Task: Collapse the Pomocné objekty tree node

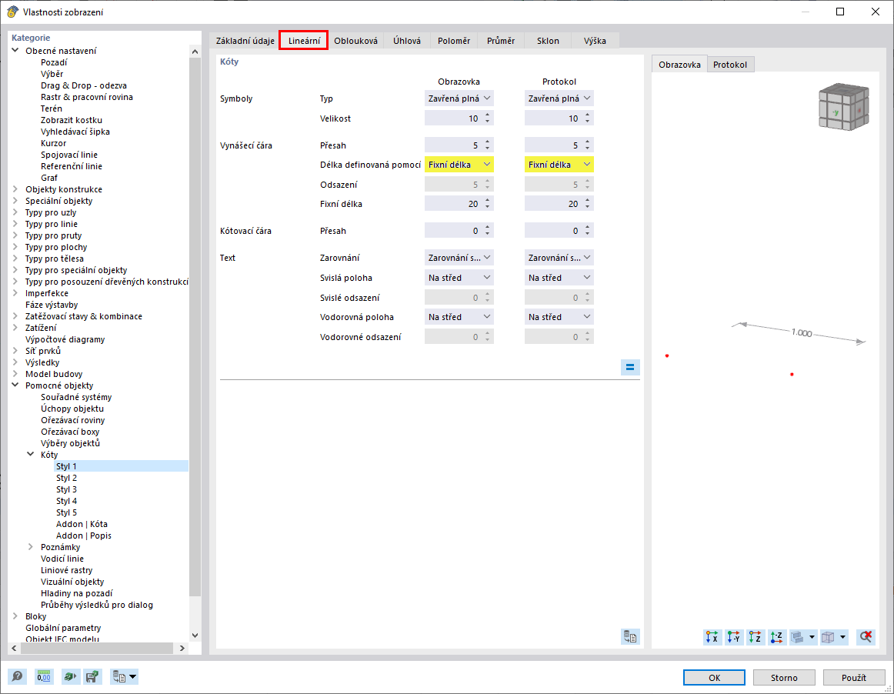Action: 15,385
